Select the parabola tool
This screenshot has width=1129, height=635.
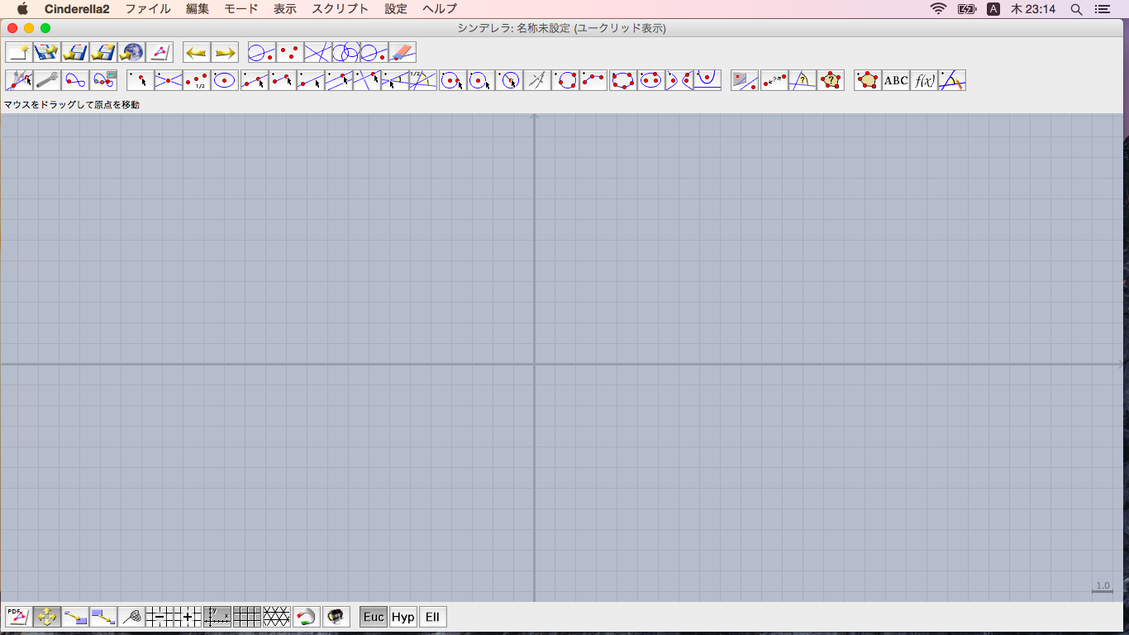coord(707,80)
